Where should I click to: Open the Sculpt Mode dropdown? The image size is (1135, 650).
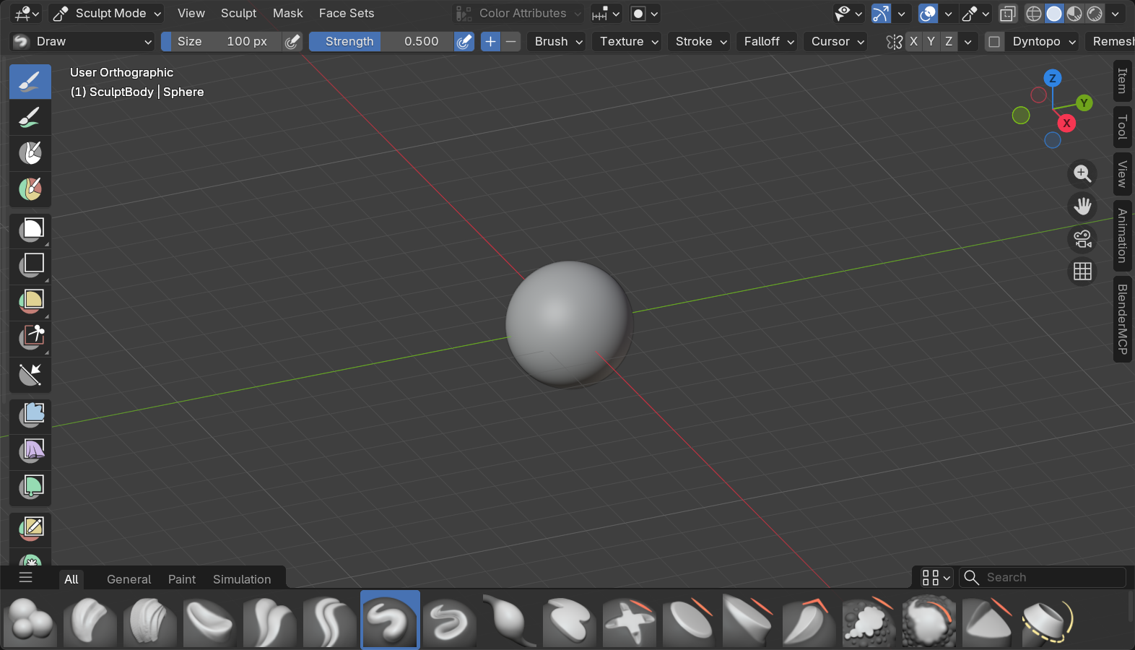(x=107, y=13)
